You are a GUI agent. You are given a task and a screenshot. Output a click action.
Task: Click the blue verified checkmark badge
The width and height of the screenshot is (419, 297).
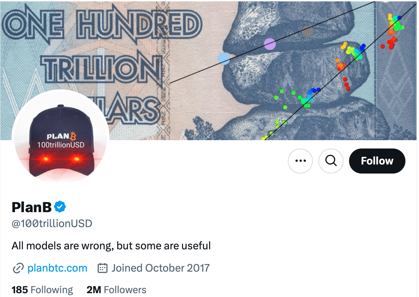pyautogui.click(x=60, y=207)
